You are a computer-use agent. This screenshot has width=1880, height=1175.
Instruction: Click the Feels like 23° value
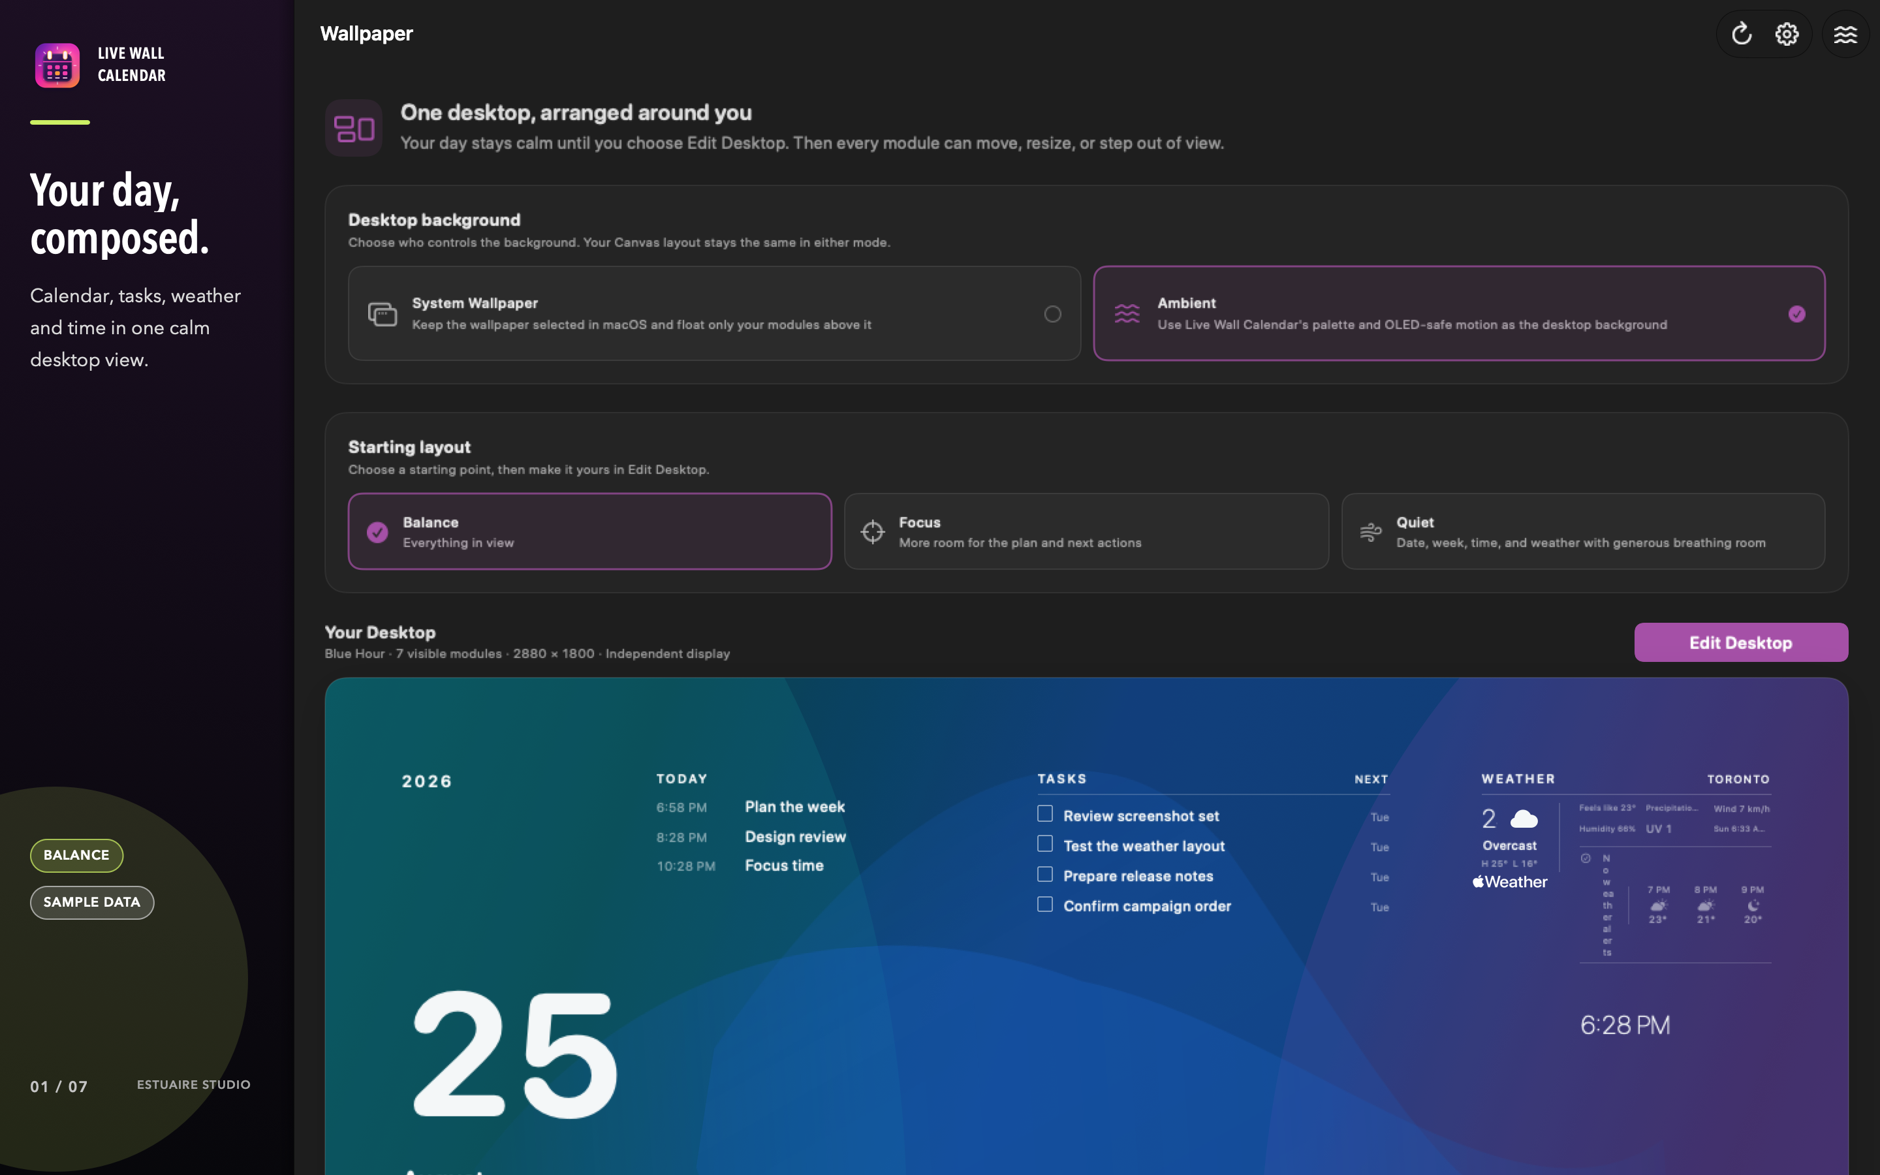1606,808
